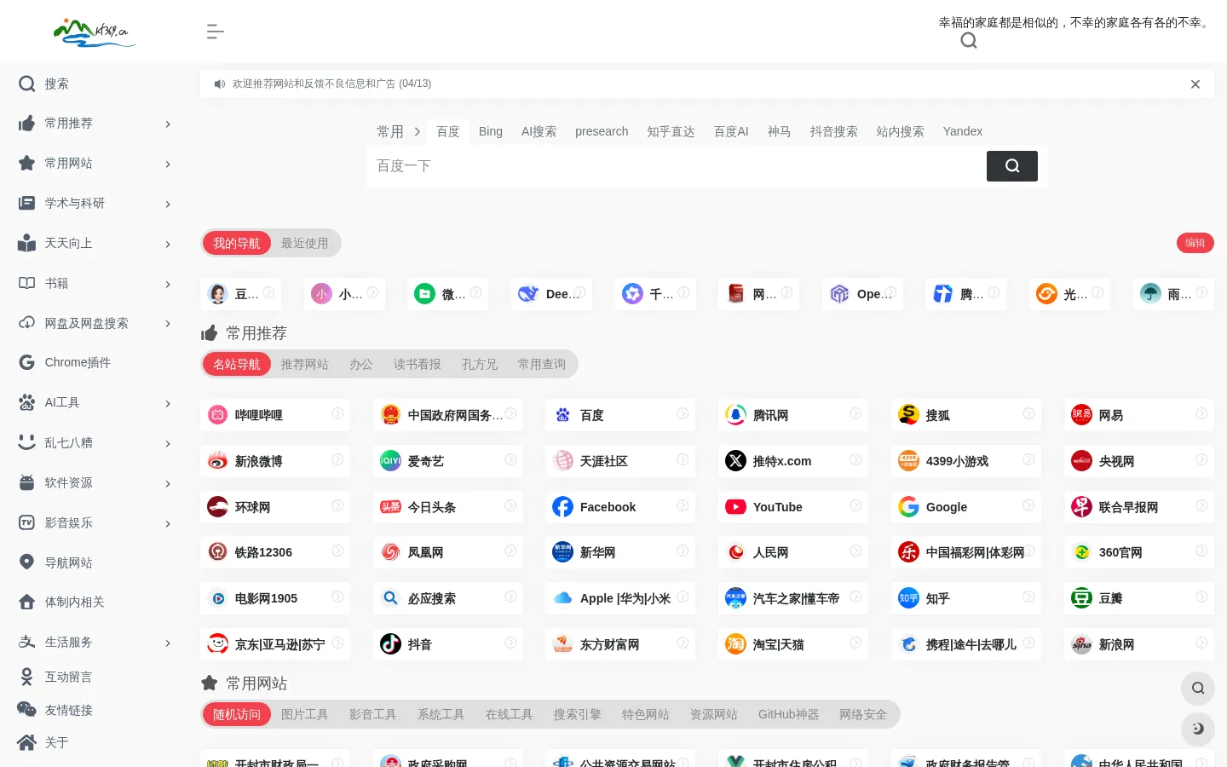Expand 学术与科研 sidebar chevron
Image resolution: width=1227 pixels, height=767 pixels.
pos(168,205)
